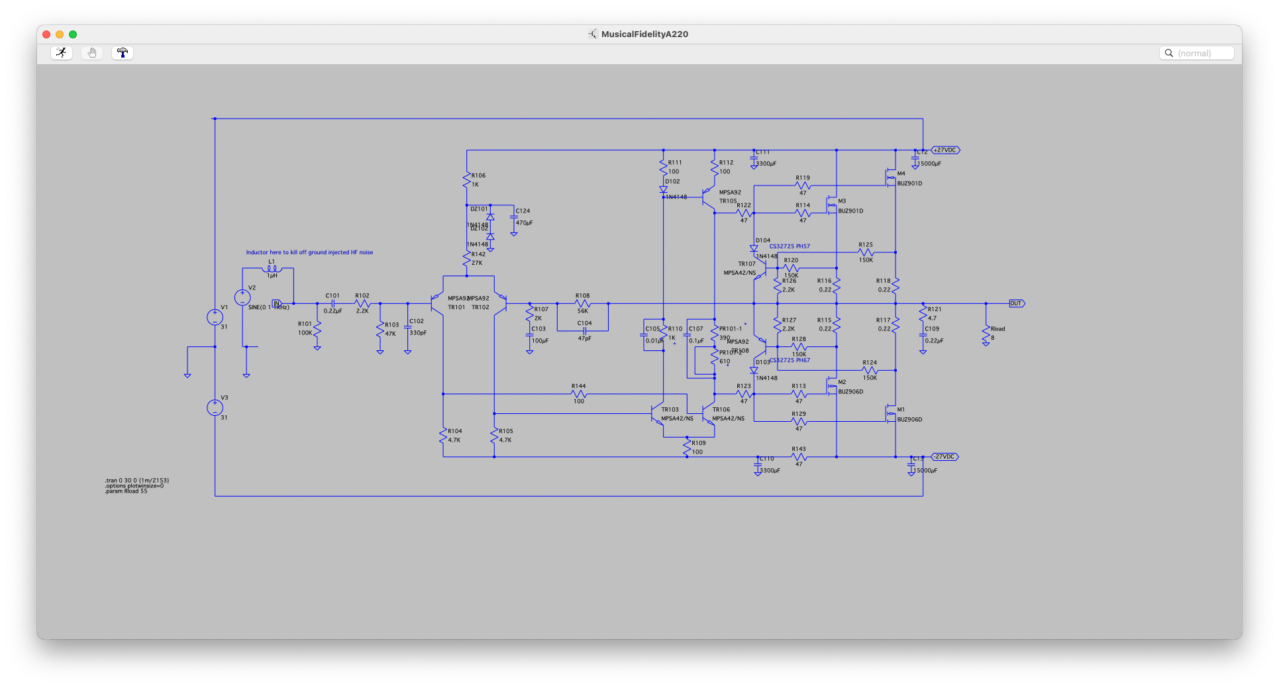The image size is (1279, 688).
Task: Run the simulation with the running-man icon
Action: tap(62, 53)
